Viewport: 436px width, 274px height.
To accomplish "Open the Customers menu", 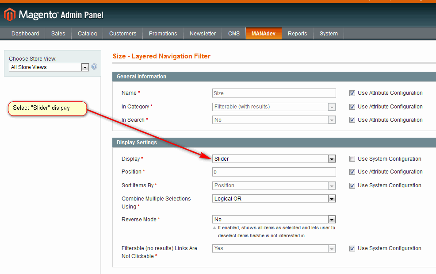I will pyautogui.click(x=122, y=33).
